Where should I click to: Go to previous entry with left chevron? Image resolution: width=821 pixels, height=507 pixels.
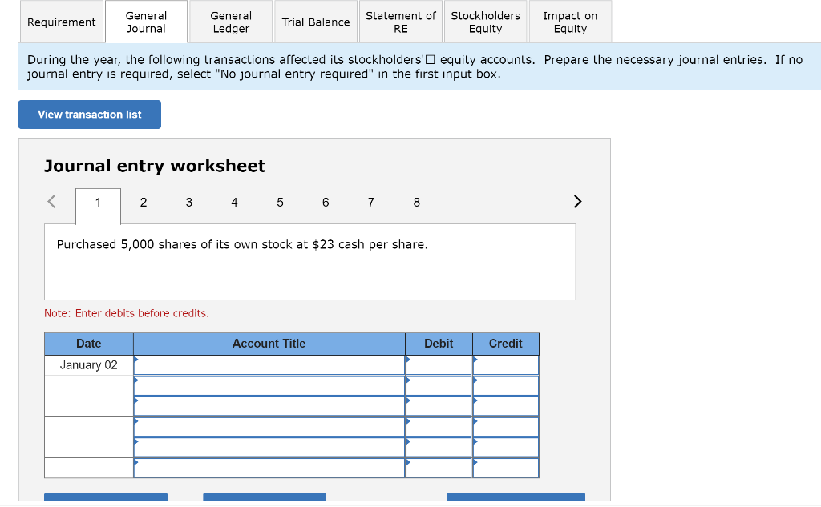[51, 202]
